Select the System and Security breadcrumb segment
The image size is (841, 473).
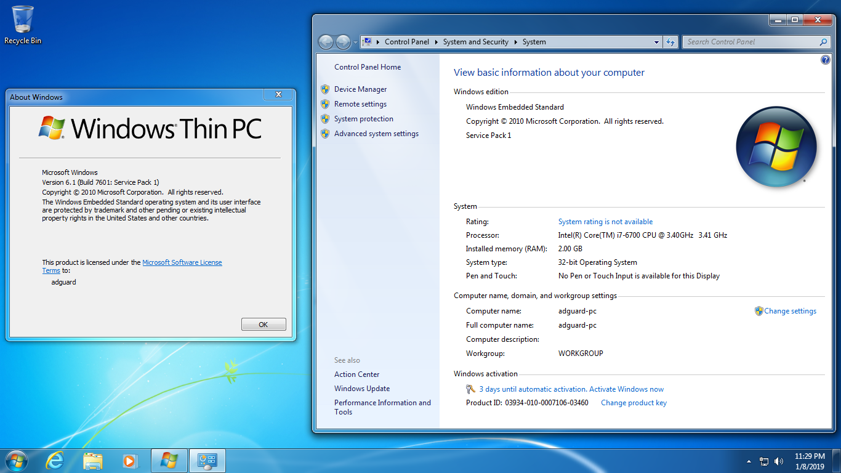point(476,42)
